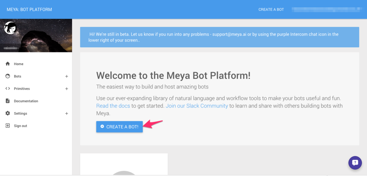Click the Sign out arrow icon
Viewport: 367px width, 176px height.
click(8, 126)
